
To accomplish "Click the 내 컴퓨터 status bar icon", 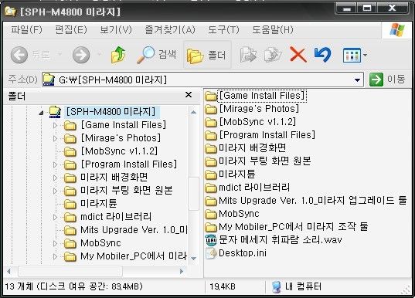I will coord(276,287).
